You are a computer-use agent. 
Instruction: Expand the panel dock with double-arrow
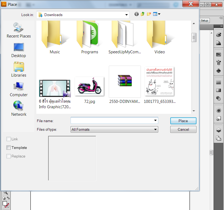(221, 26)
